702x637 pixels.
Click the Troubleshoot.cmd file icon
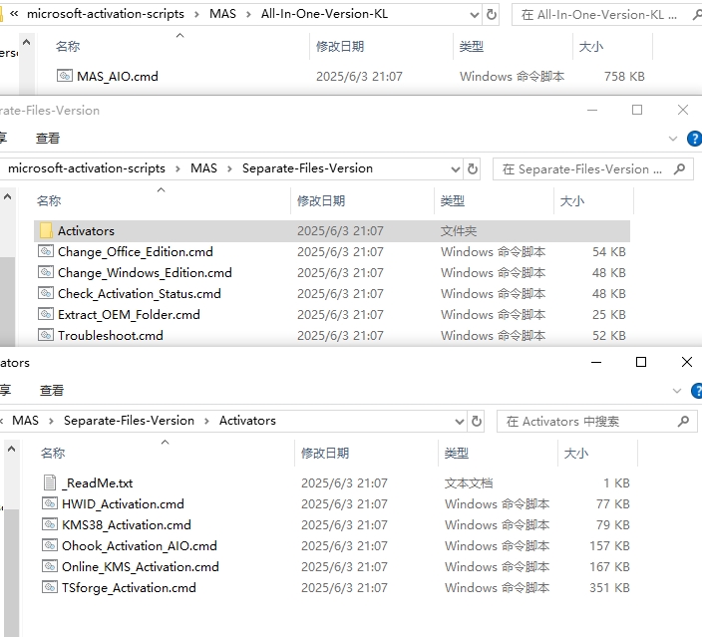pyautogui.click(x=46, y=335)
